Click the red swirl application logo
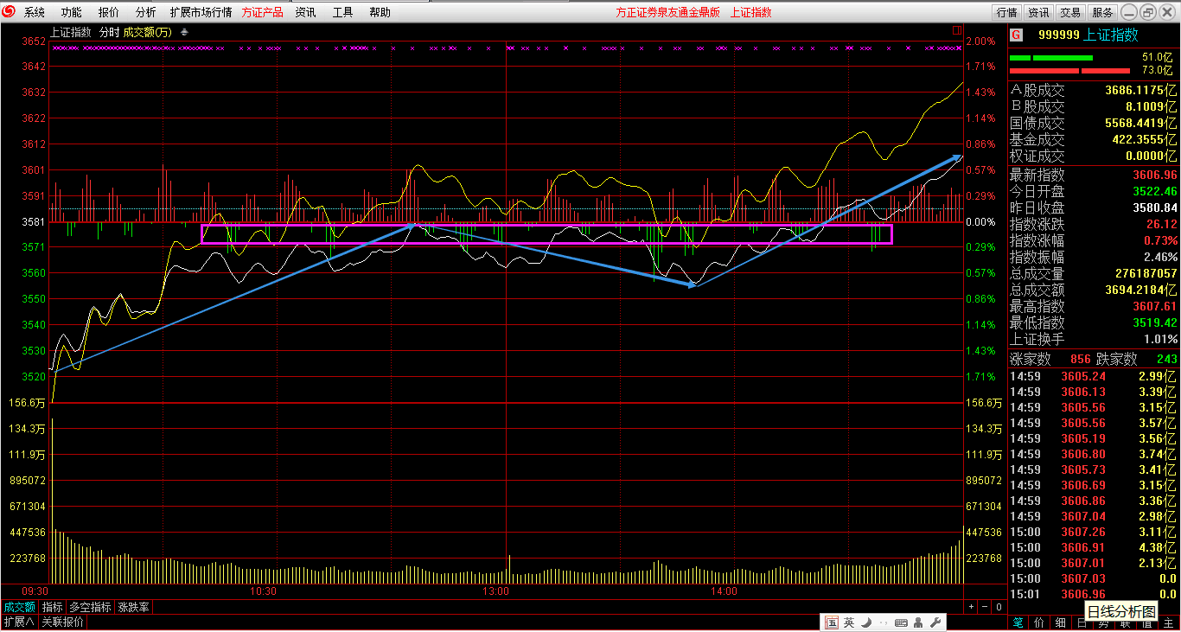The width and height of the screenshot is (1181, 632). click(x=10, y=12)
